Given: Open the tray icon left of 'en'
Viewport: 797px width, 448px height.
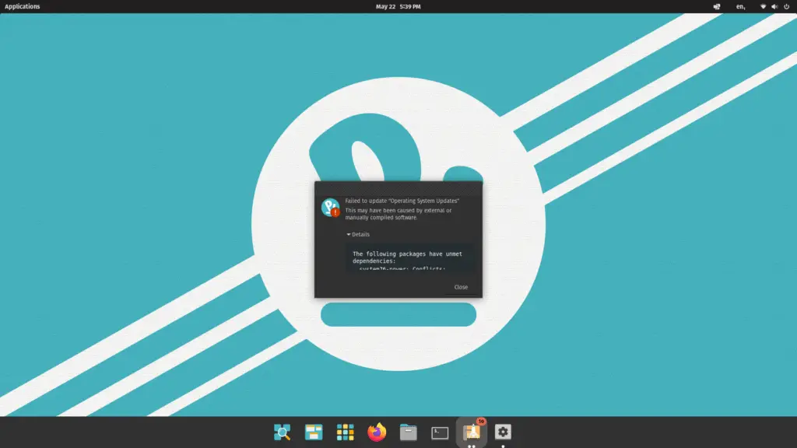Looking at the screenshot, I should point(717,6).
